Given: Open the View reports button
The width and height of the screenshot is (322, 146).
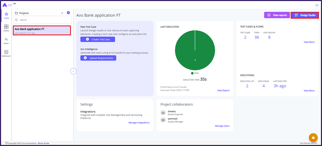Looking at the screenshot, I should click(x=277, y=15).
